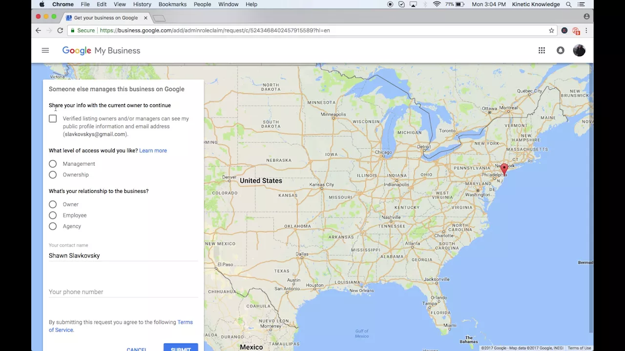Click the URL address bar
Viewport: 625px width, 351px height.
[x=312, y=30]
